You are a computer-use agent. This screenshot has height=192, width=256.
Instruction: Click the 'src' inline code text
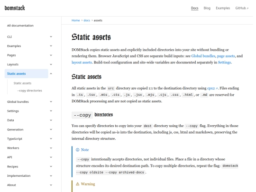click(111, 88)
